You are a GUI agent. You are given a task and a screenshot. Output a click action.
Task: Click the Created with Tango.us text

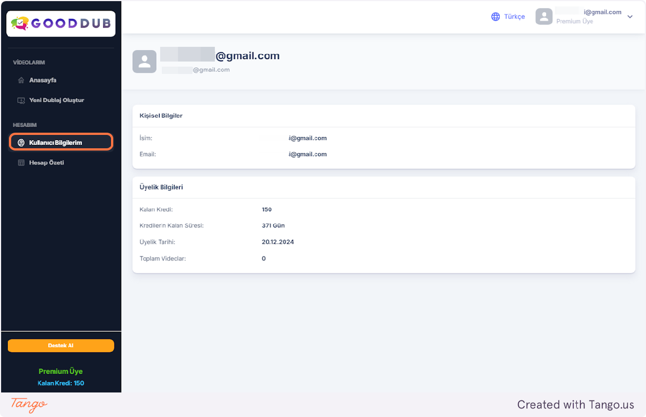click(x=575, y=405)
